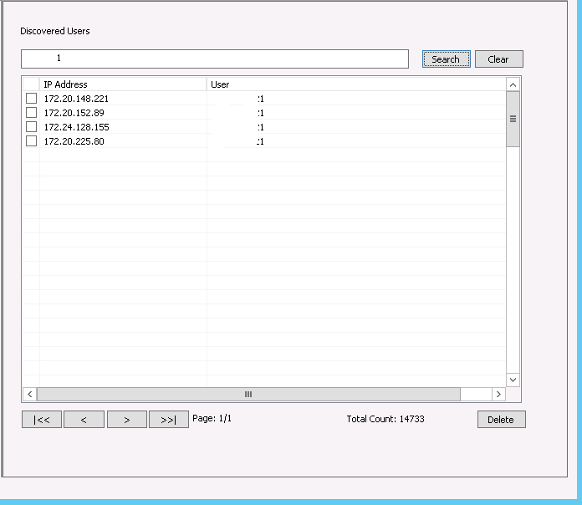Jump to last page with >>| button

pos(168,420)
